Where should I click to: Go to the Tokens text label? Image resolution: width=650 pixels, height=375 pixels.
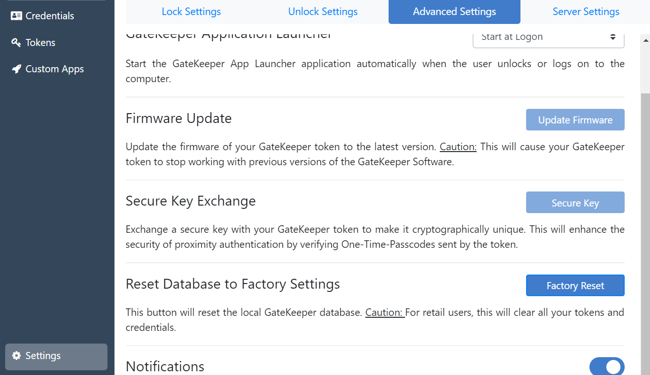40,43
